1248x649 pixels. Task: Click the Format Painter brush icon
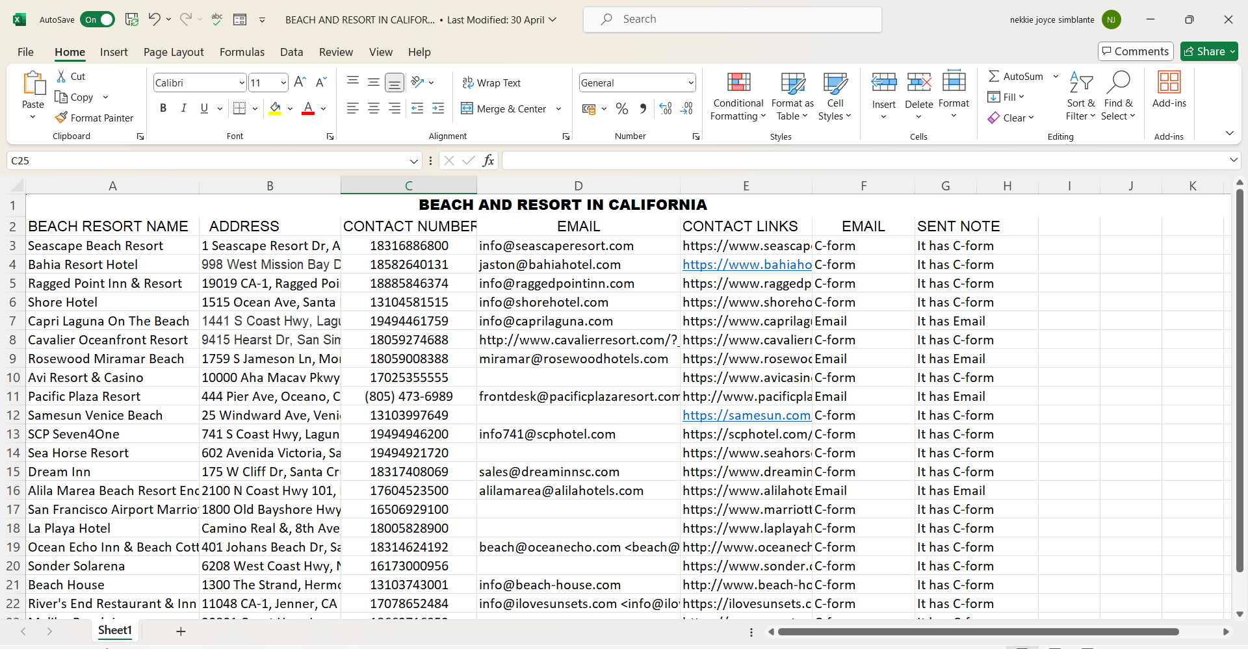(x=62, y=118)
